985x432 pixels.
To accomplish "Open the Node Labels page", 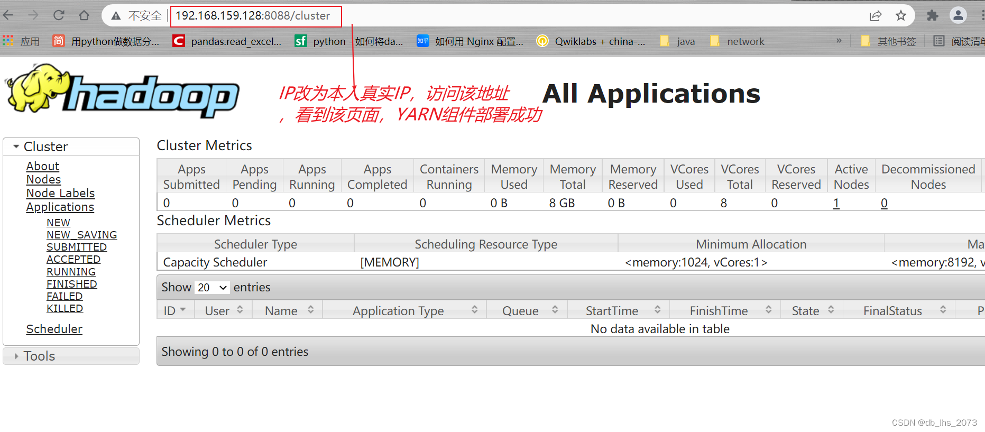I will pos(61,194).
